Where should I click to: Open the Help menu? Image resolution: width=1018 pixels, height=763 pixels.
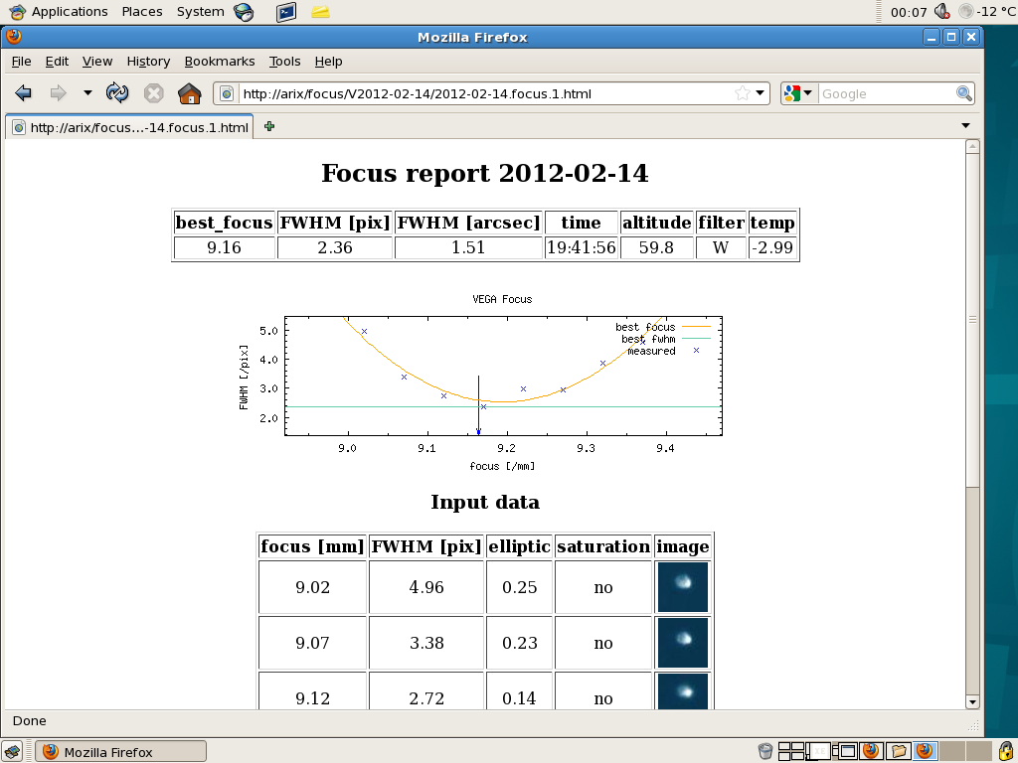coord(328,62)
